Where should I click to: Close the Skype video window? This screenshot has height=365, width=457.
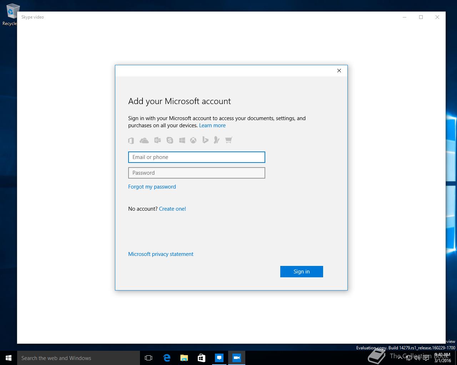pyautogui.click(x=437, y=17)
